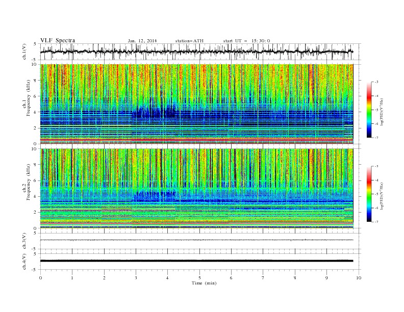Click the "station=ATH" header label
Screen dimensions: 404x312
(189, 41)
